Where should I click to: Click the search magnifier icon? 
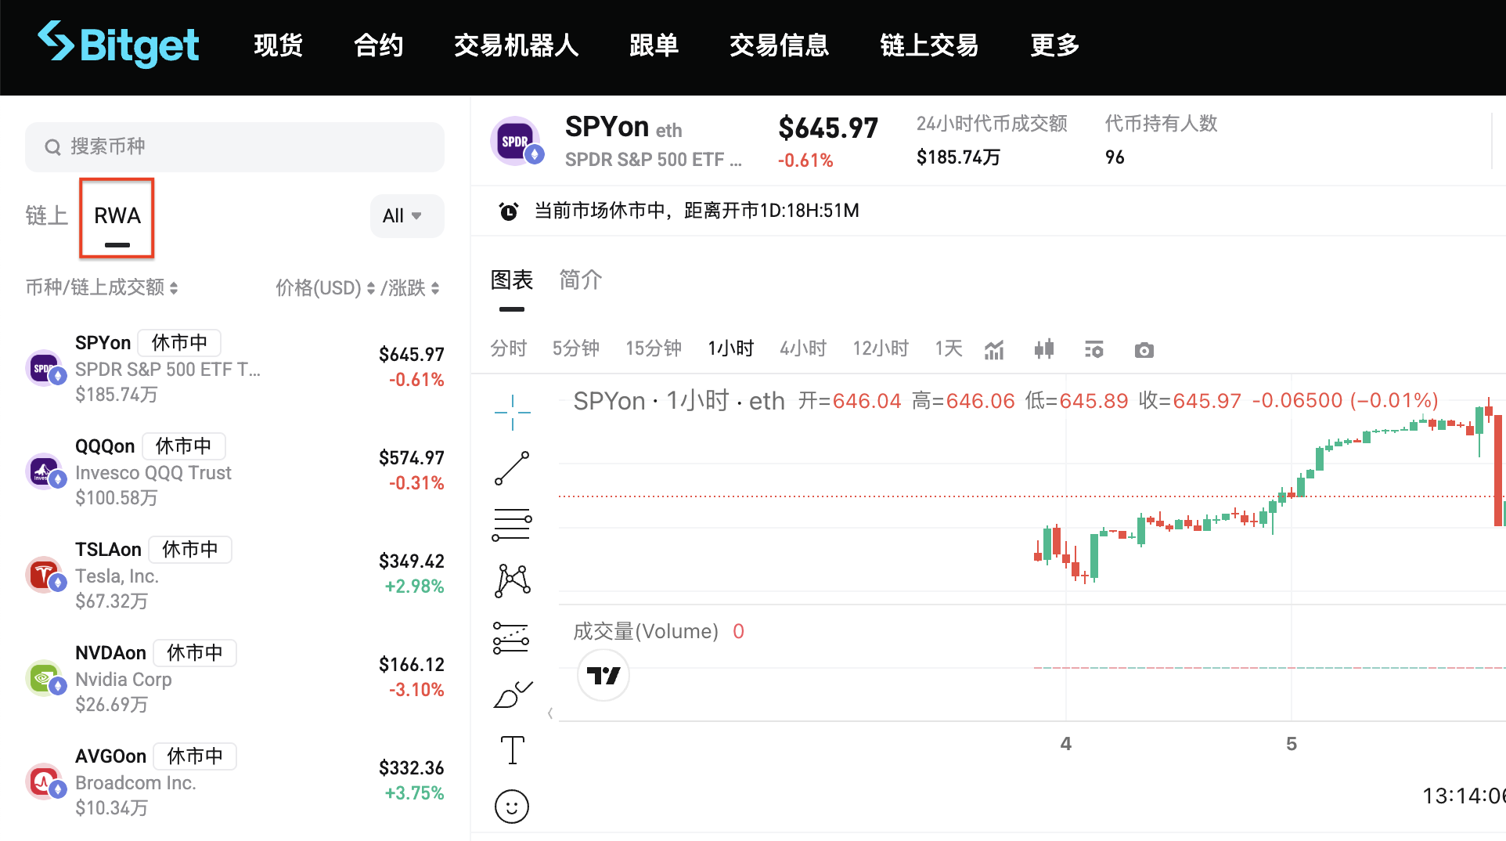52,147
